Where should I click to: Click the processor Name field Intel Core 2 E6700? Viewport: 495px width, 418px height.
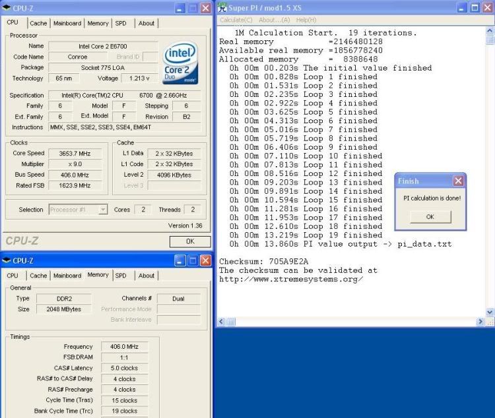pyautogui.click(x=103, y=46)
